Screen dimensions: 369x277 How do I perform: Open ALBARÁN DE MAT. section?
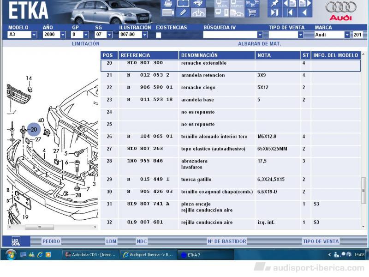point(259,43)
